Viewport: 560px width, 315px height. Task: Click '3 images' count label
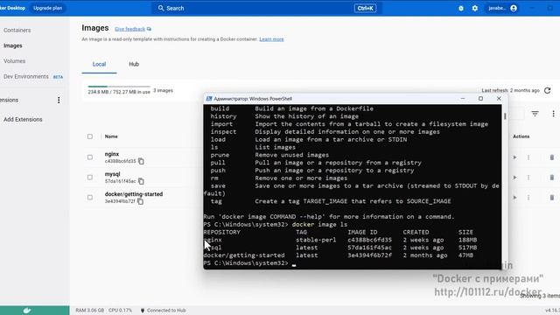pyautogui.click(x=164, y=91)
